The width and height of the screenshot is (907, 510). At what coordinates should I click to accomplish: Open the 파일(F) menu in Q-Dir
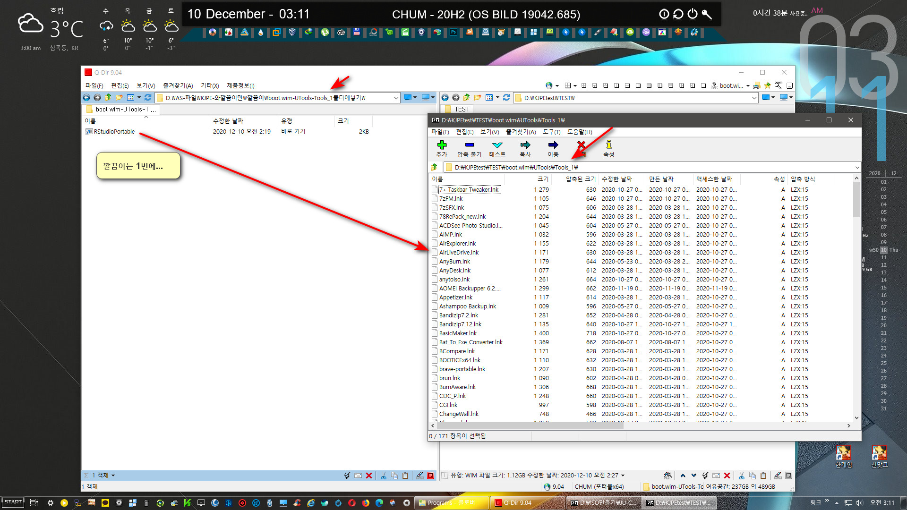pos(94,85)
